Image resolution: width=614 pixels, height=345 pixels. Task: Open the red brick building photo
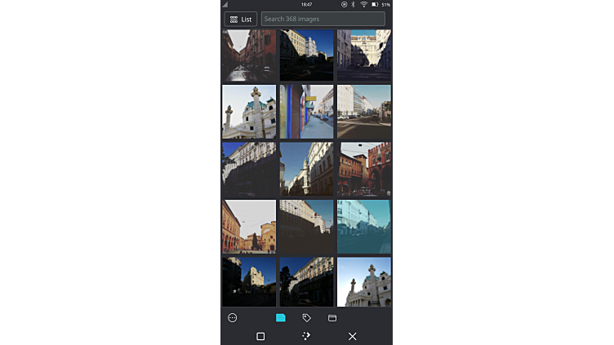click(x=364, y=170)
